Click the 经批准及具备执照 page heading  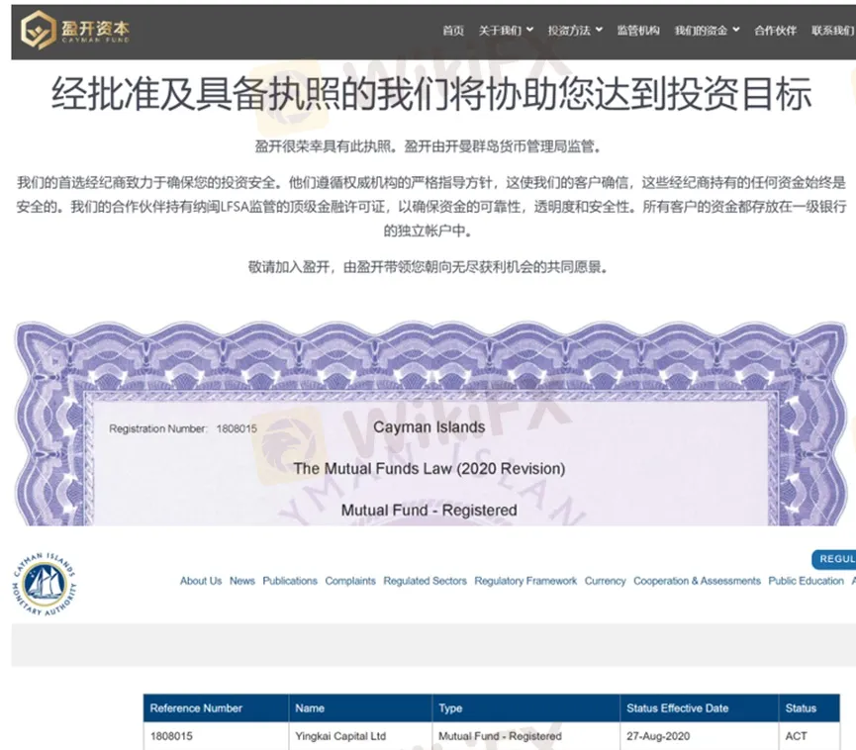click(430, 94)
